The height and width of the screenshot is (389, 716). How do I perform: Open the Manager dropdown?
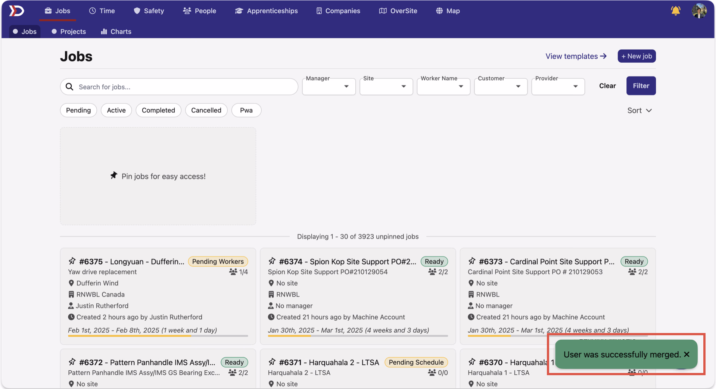(x=329, y=86)
